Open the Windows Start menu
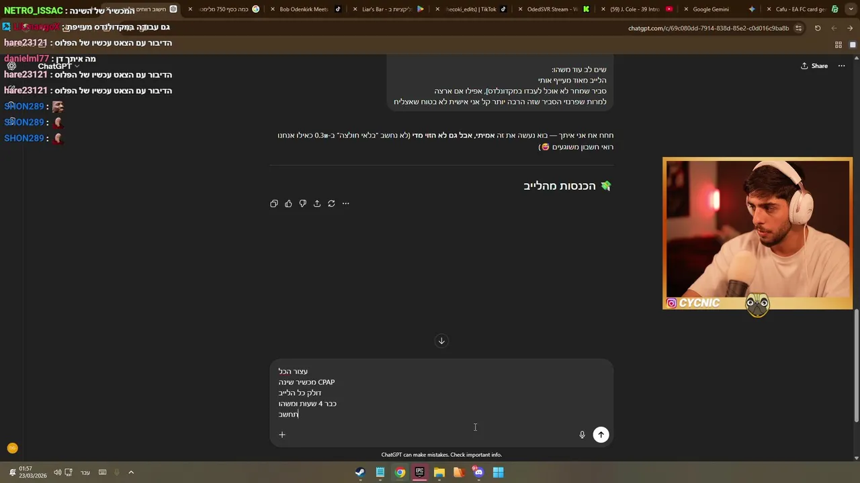 coord(498,472)
